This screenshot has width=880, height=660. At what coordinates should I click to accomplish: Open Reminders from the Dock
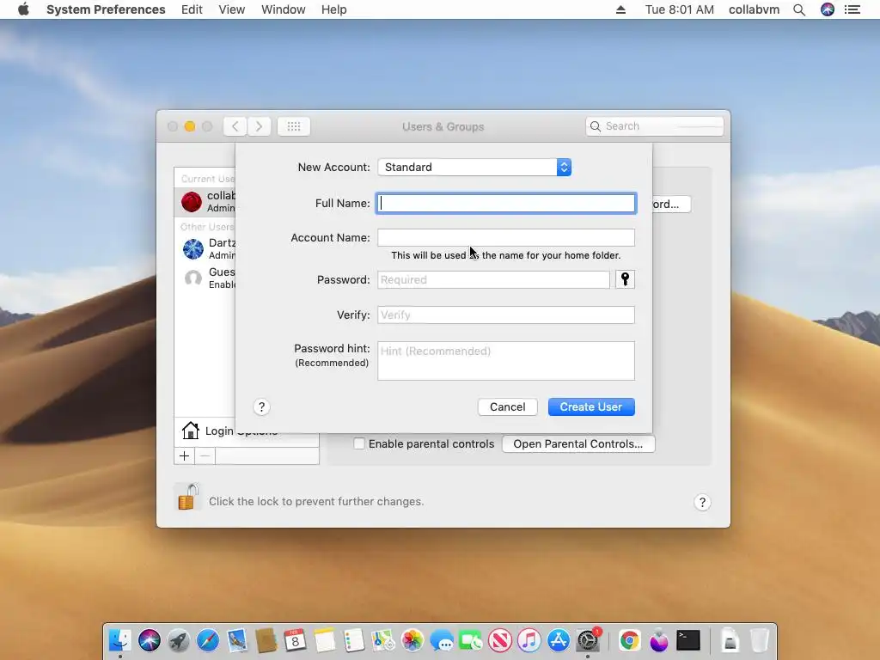click(x=353, y=640)
